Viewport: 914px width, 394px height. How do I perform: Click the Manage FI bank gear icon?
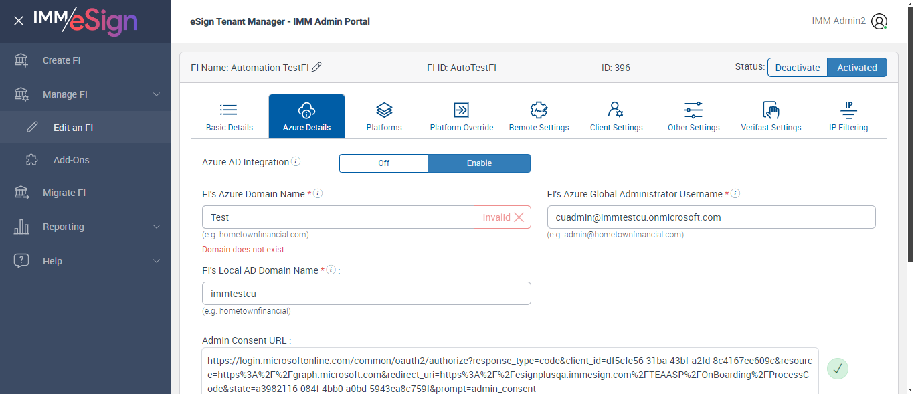coord(21,94)
